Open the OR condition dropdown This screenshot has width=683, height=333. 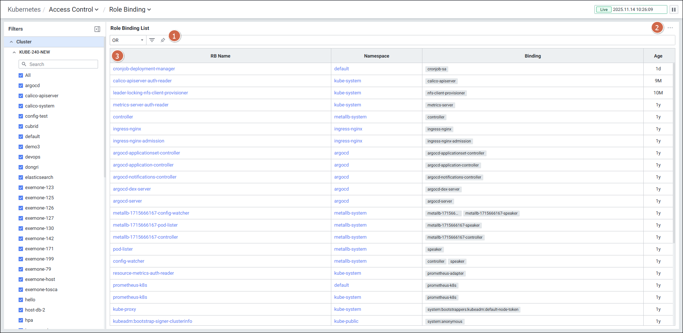[128, 40]
